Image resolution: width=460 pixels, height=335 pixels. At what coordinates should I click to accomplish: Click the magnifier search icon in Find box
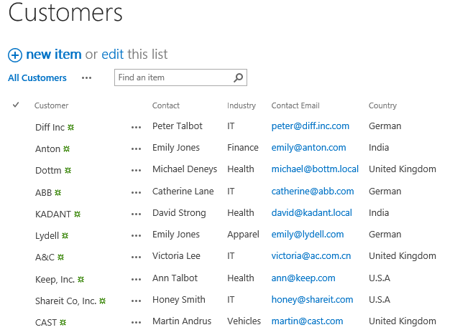pos(238,77)
